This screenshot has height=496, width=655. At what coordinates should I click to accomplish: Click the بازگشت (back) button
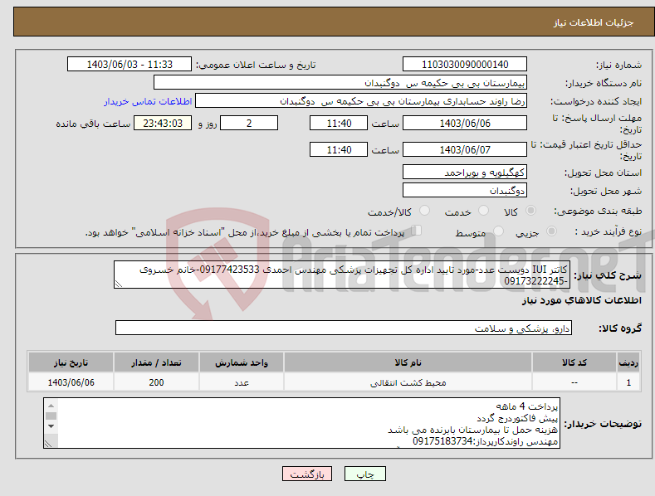tap(307, 474)
